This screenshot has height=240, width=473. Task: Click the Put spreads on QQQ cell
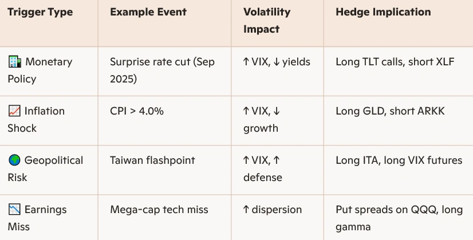click(399, 218)
